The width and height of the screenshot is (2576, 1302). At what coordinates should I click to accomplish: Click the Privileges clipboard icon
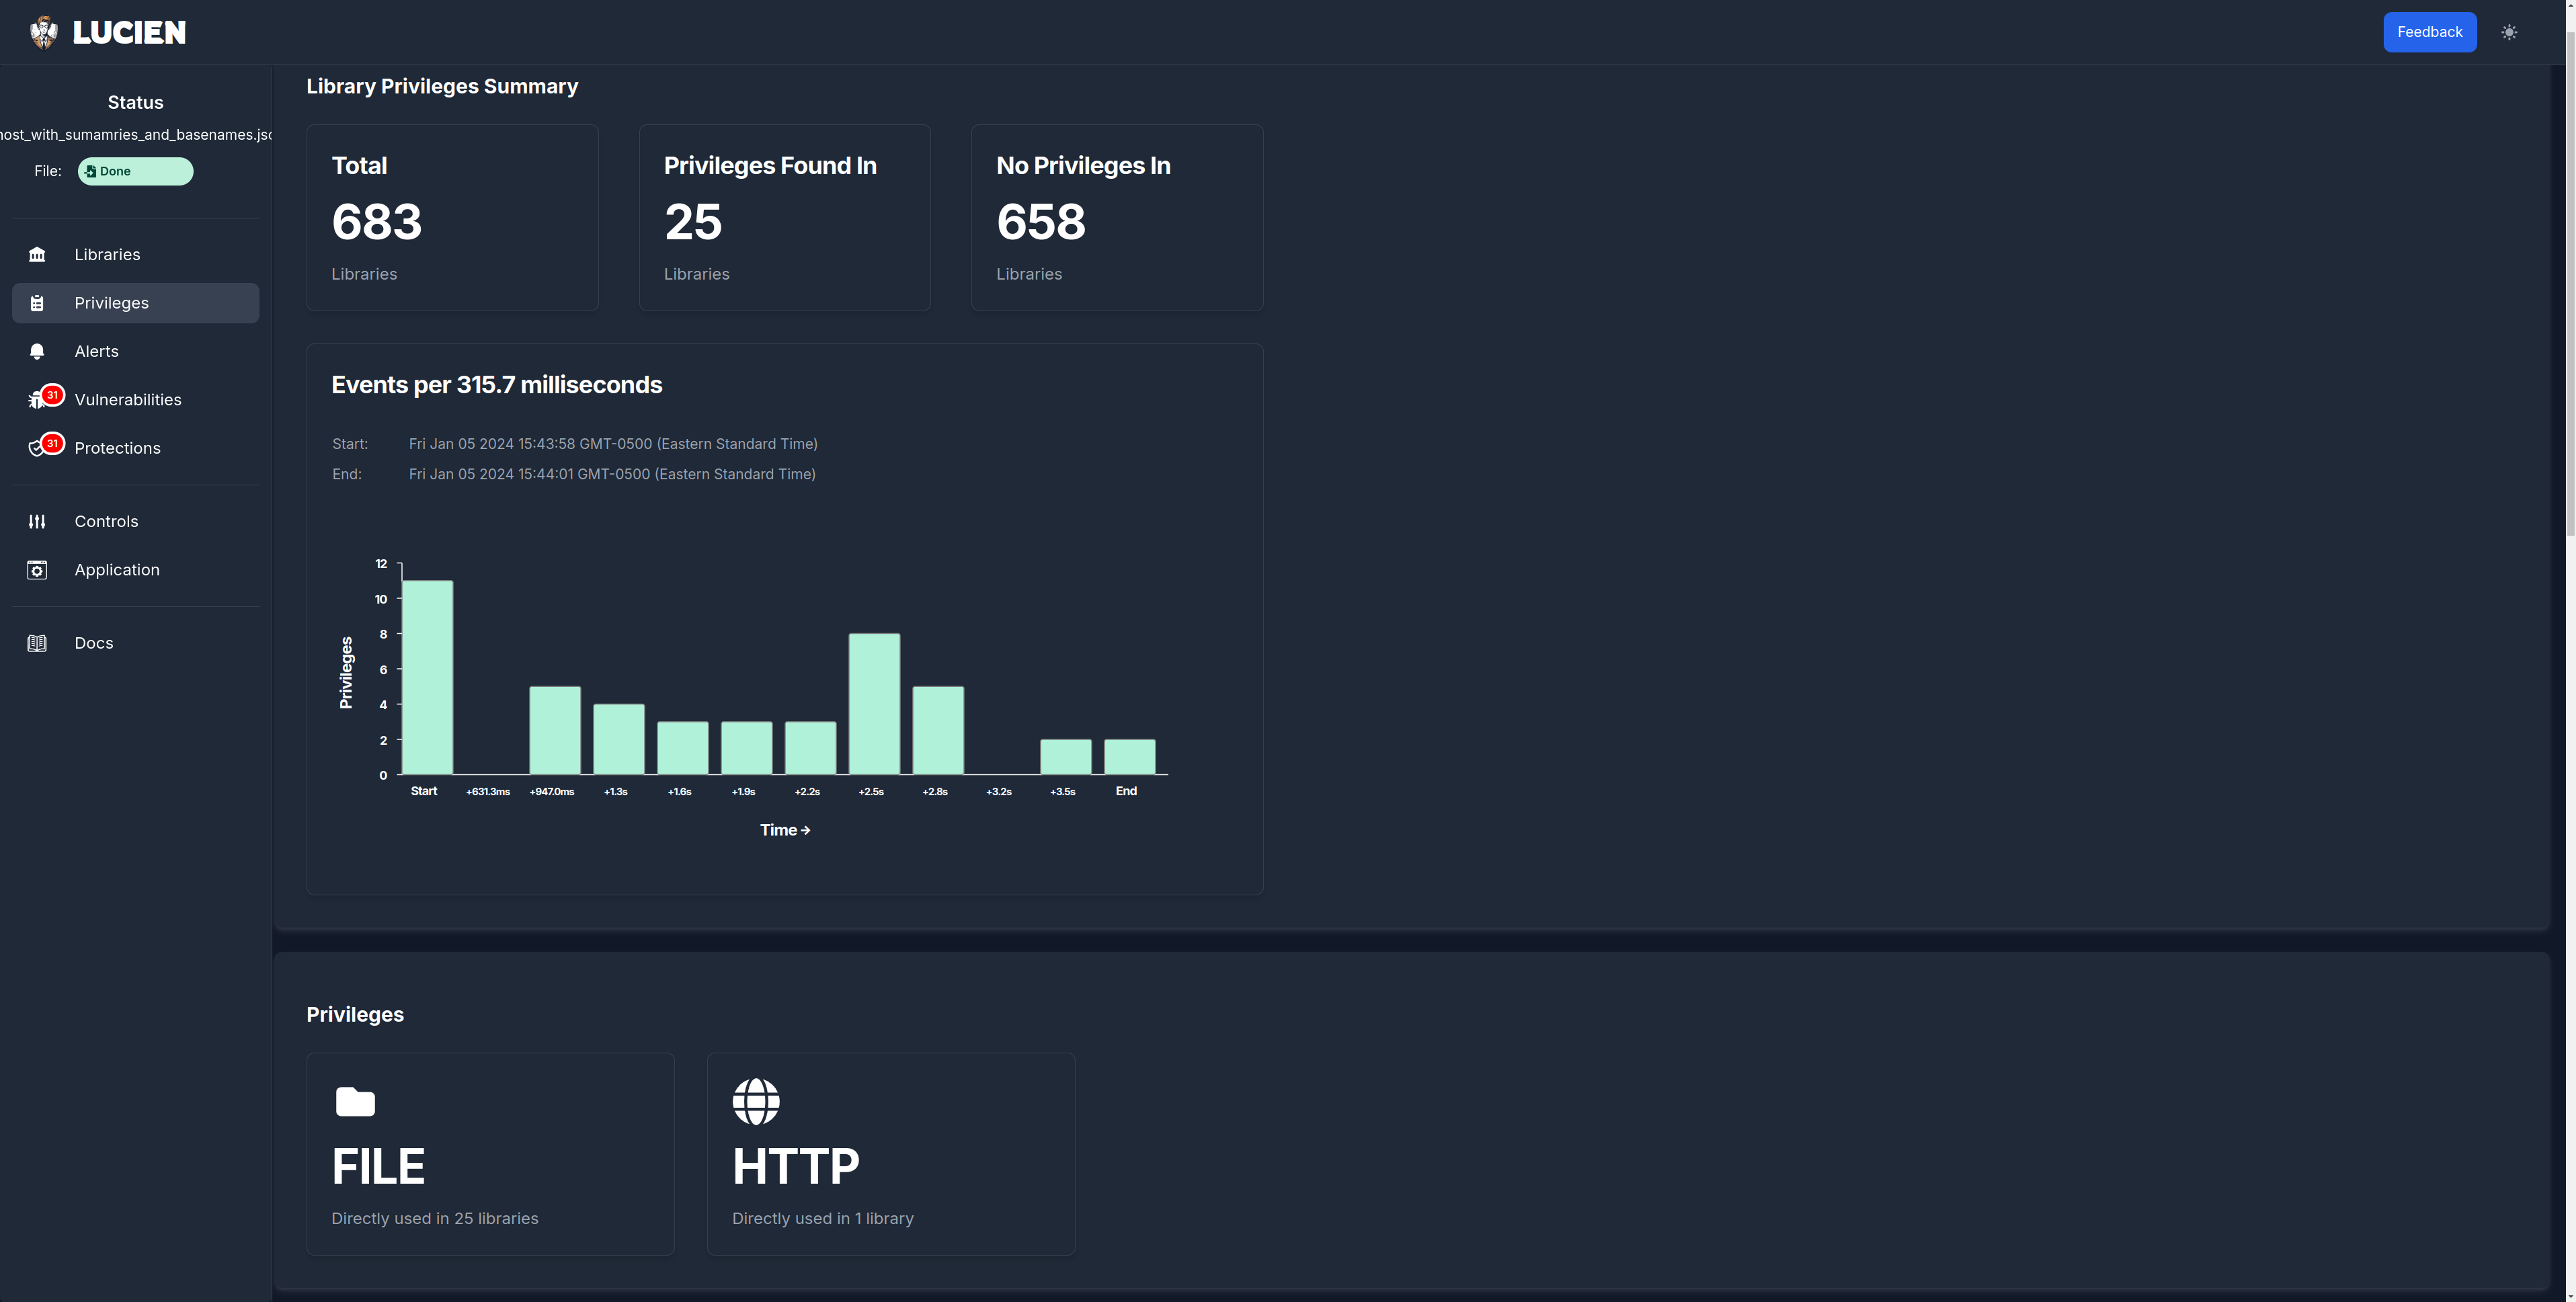click(37, 303)
